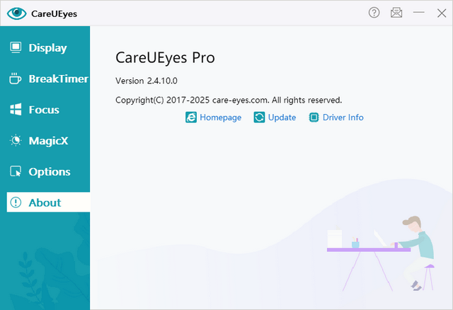Click the CareUEyes eye logo in title bar
The image size is (453, 310).
(16, 13)
